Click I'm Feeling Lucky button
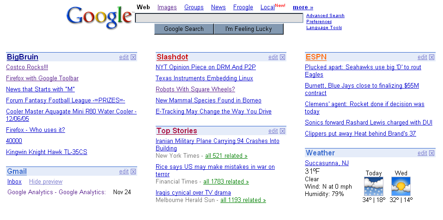 click(x=249, y=29)
